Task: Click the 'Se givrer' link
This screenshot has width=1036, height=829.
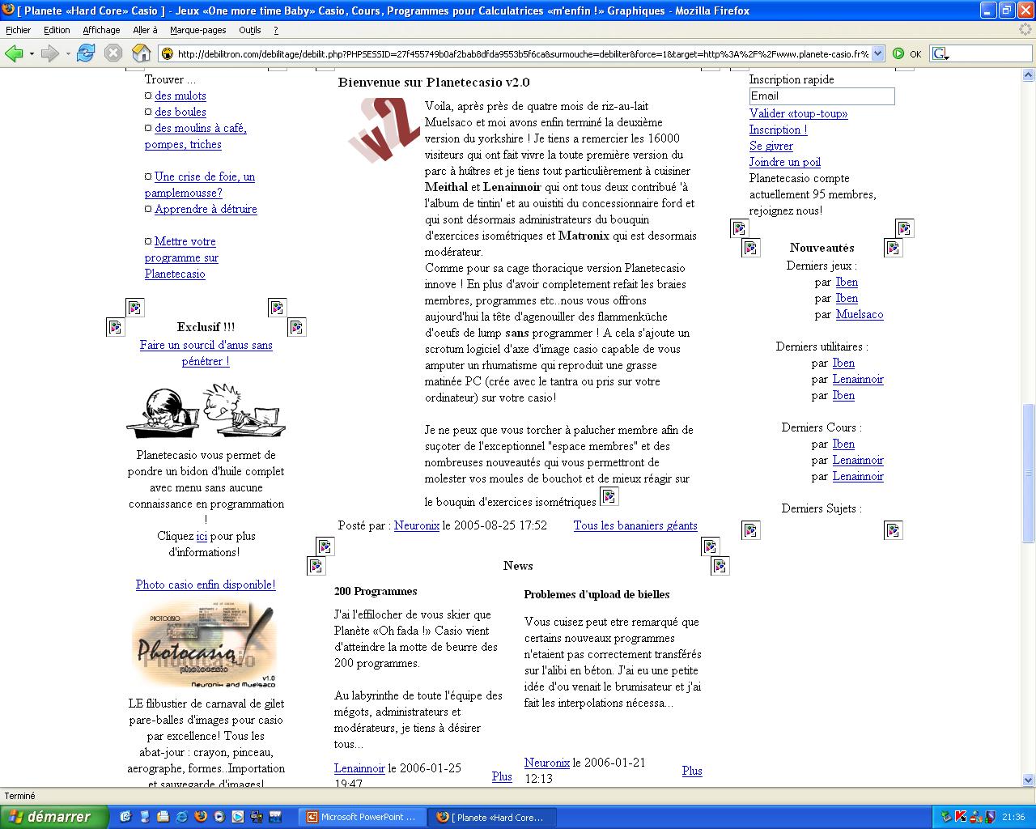Action: 771,146
